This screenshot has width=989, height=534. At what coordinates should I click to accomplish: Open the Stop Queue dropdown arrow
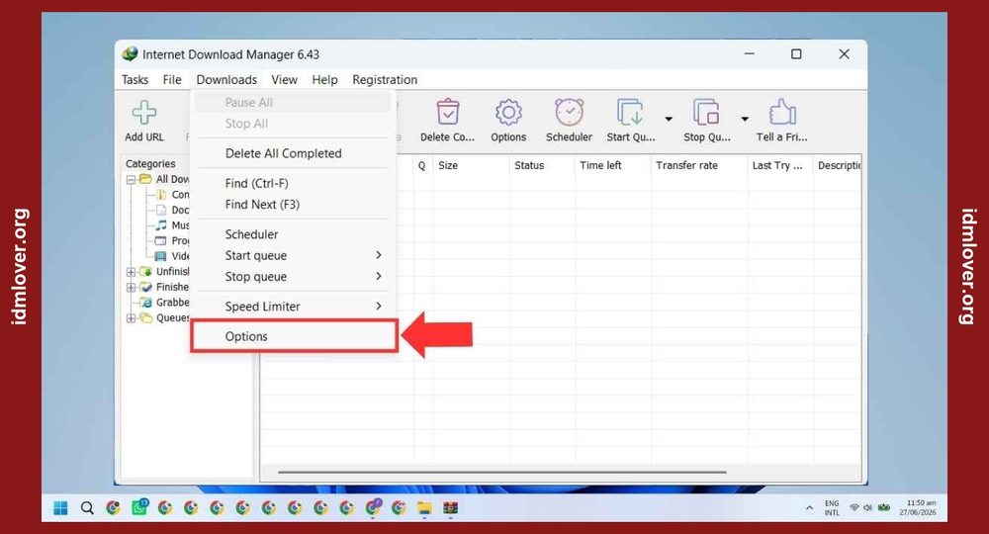pos(745,119)
